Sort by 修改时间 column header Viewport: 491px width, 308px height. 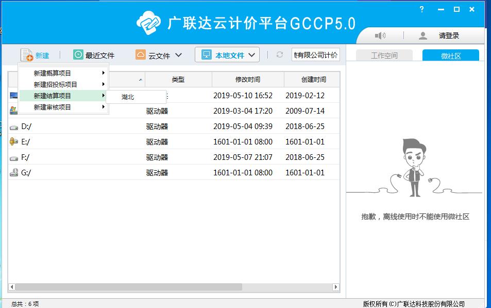[248, 79]
